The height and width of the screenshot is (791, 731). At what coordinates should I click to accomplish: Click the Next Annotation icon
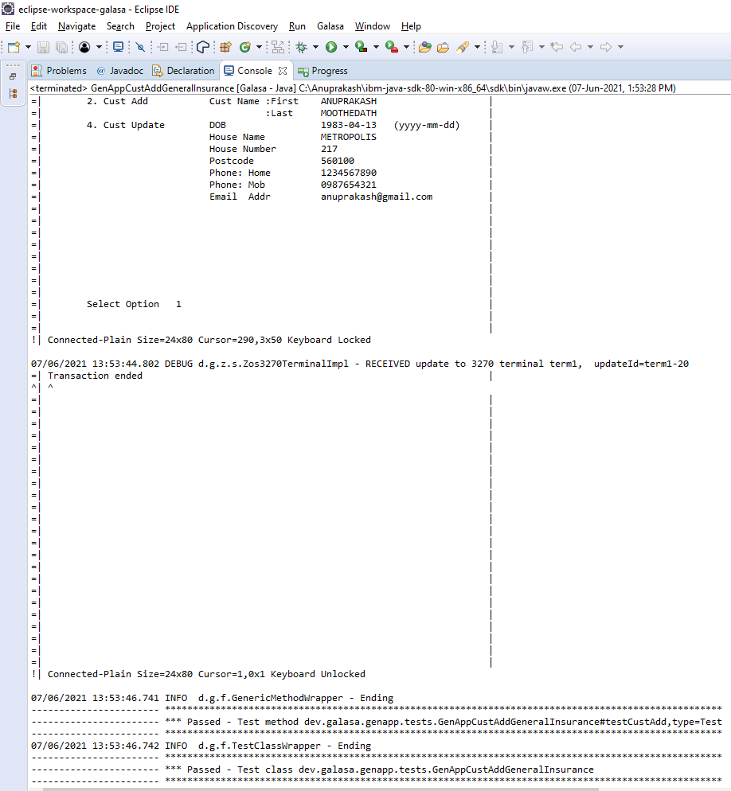pos(497,47)
